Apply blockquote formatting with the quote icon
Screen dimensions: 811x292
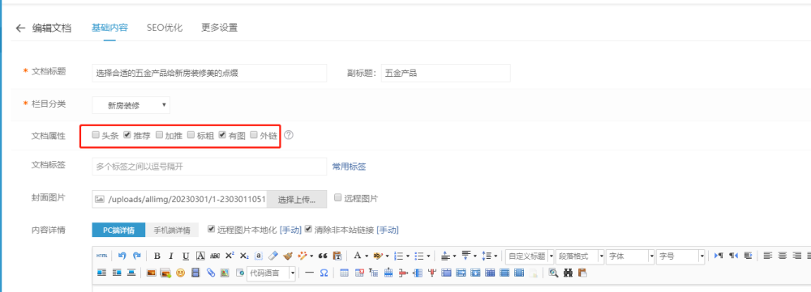pyautogui.click(x=324, y=256)
